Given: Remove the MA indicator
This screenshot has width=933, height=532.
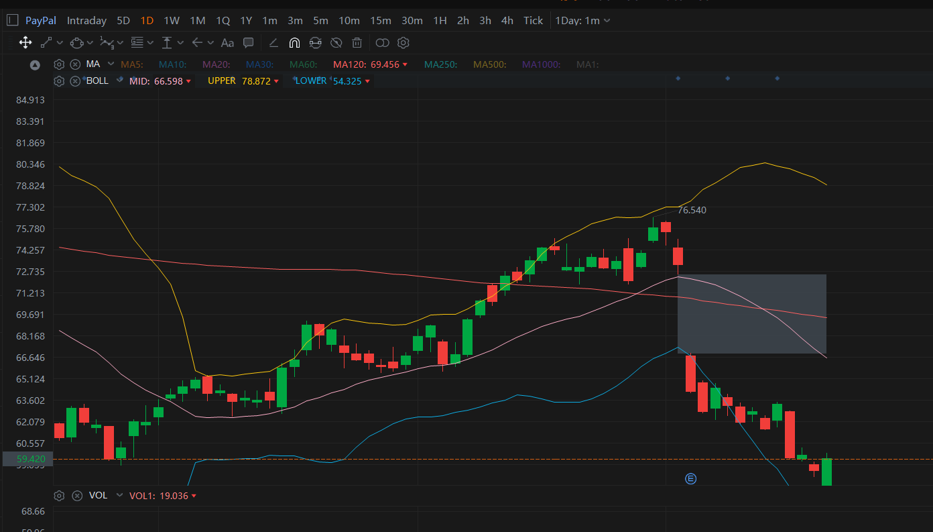Looking at the screenshot, I should 75,64.
